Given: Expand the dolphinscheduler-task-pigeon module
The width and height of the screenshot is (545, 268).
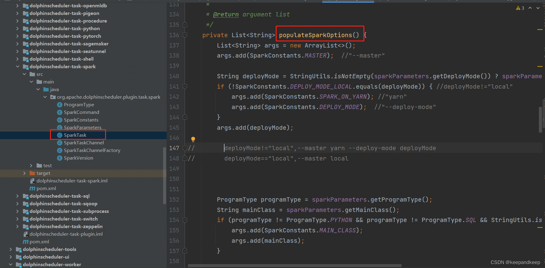Looking at the screenshot, I should (17, 13).
